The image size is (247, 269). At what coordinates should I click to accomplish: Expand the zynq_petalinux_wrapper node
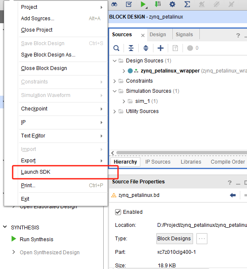point(123,71)
